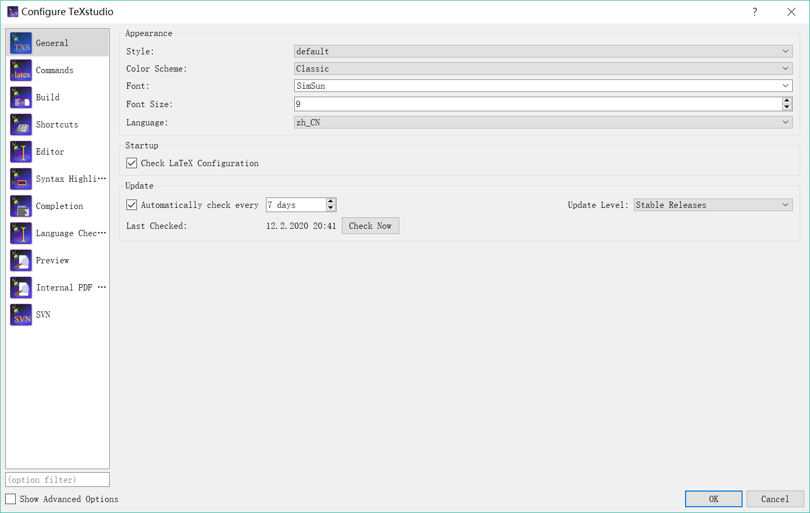Open the Style dropdown showing default
Image resolution: width=810 pixels, height=513 pixels.
click(543, 51)
